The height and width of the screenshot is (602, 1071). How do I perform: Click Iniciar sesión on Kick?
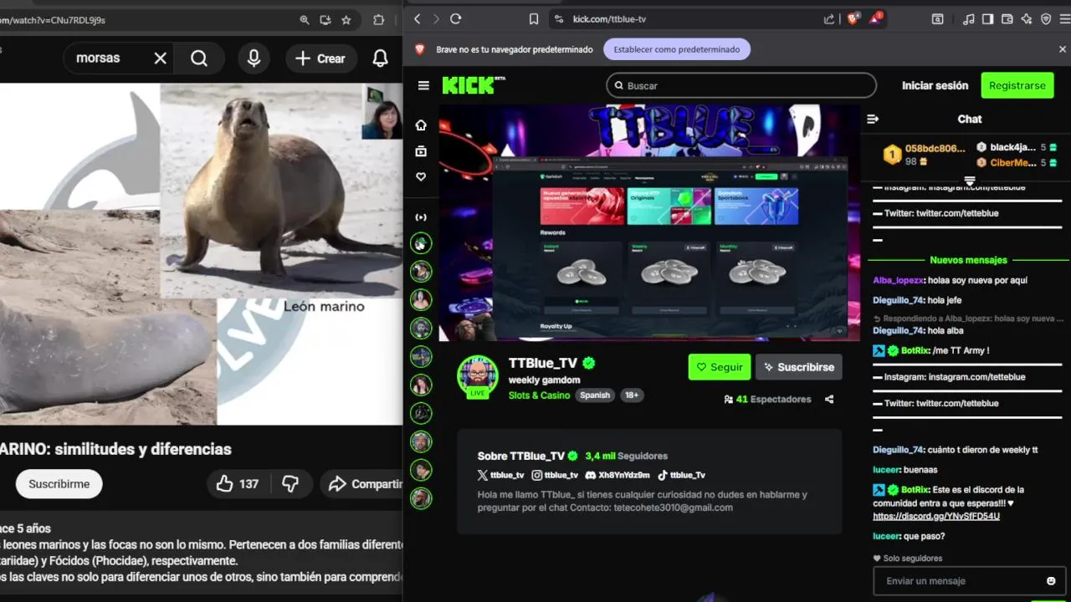coord(935,85)
